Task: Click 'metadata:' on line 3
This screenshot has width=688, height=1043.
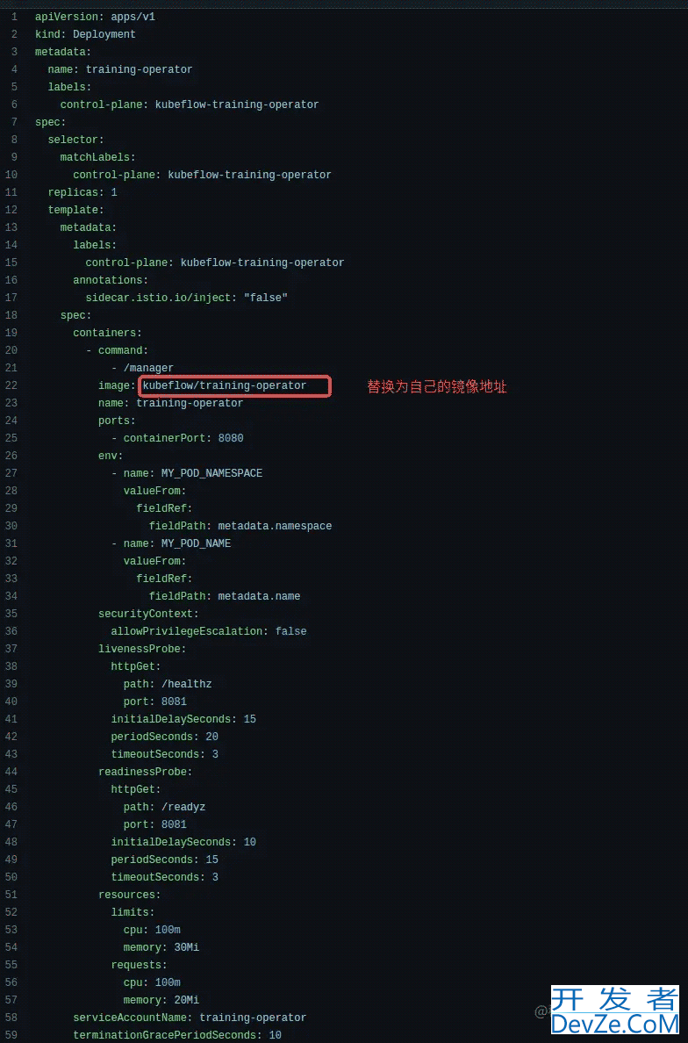Action: 63,52
